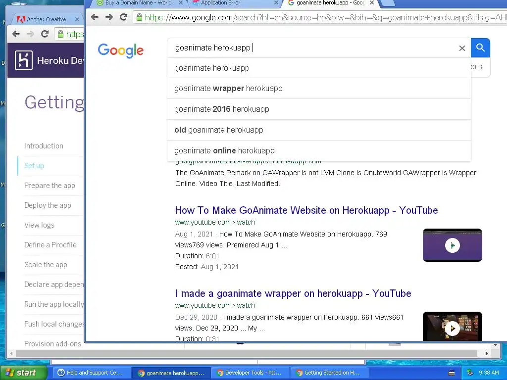The image size is (507, 380).
Task: Close the Buy a Domain Name tab
Action: 181,2
